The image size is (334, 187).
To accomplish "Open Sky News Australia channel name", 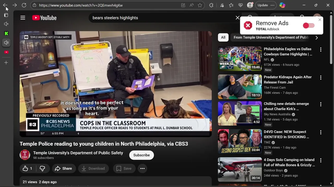I will (277, 114).
